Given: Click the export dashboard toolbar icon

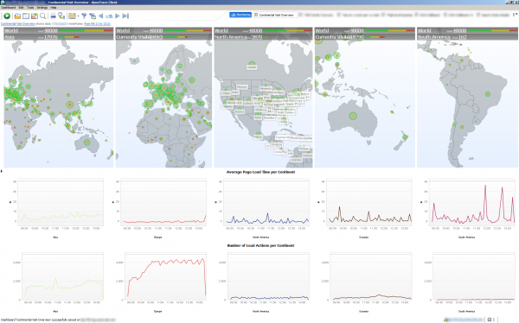Looking at the screenshot, I should [34, 16].
